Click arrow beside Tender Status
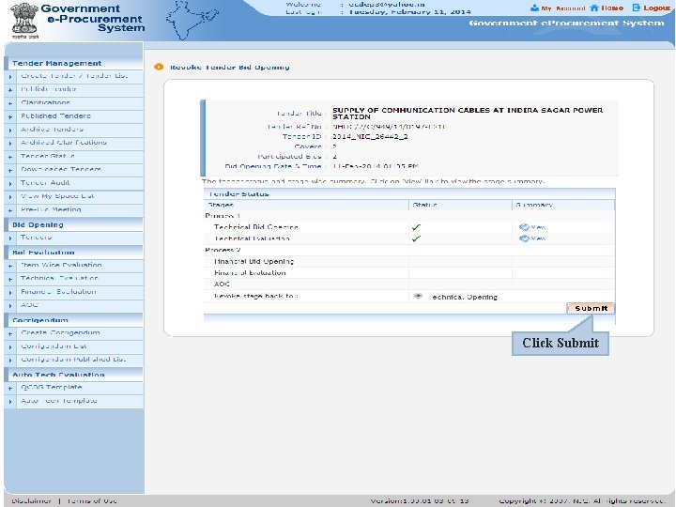This screenshot has height=507, width=676. click(10, 157)
